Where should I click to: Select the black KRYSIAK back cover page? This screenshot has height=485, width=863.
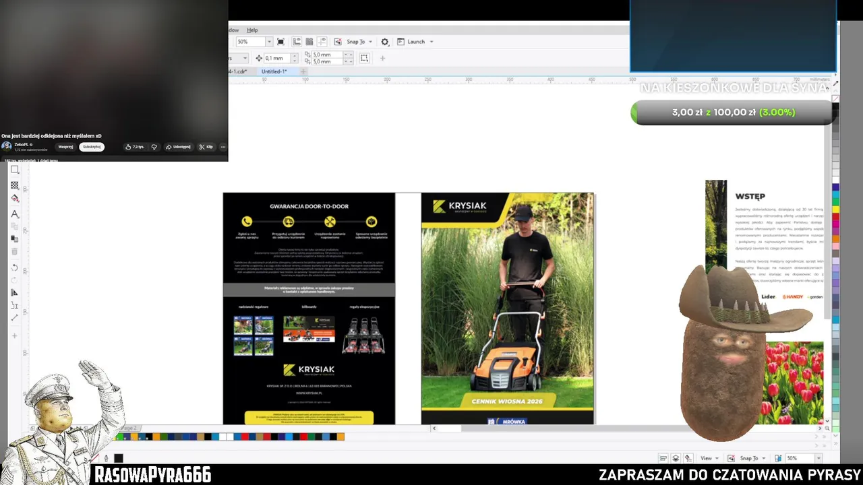coord(309,309)
